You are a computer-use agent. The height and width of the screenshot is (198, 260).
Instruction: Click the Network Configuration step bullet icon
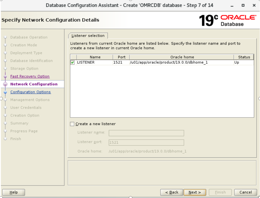tap(5, 84)
